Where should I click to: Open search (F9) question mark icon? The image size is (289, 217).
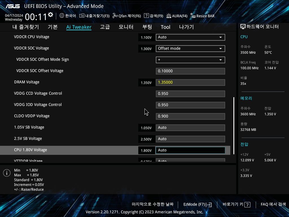(x=146, y=16)
